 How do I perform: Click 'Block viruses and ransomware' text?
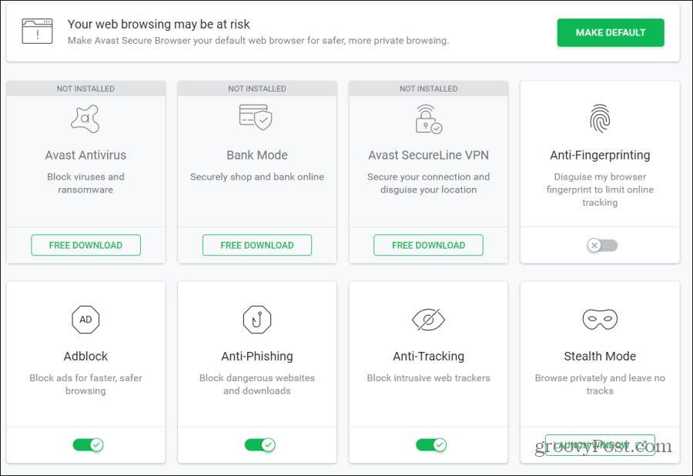tap(85, 183)
